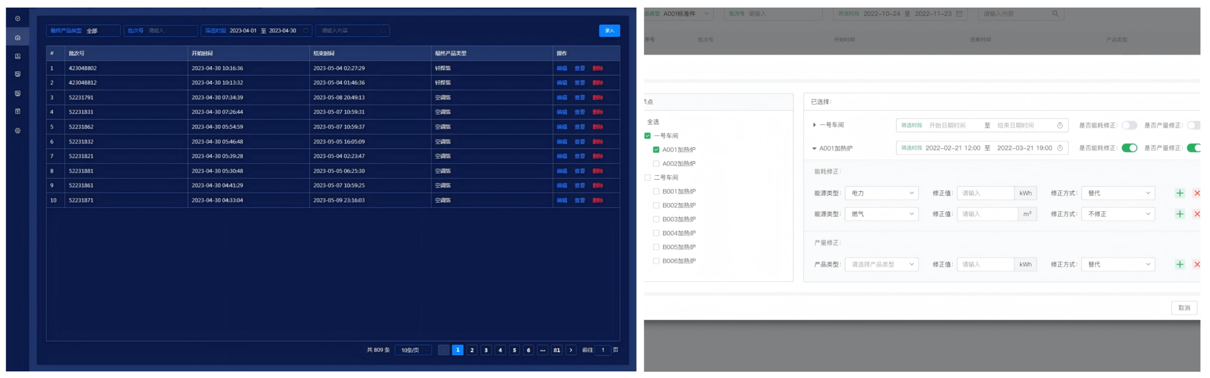Click the green plus icon in the 产品类型 row
This screenshot has height=378, width=1210.
click(x=1180, y=265)
